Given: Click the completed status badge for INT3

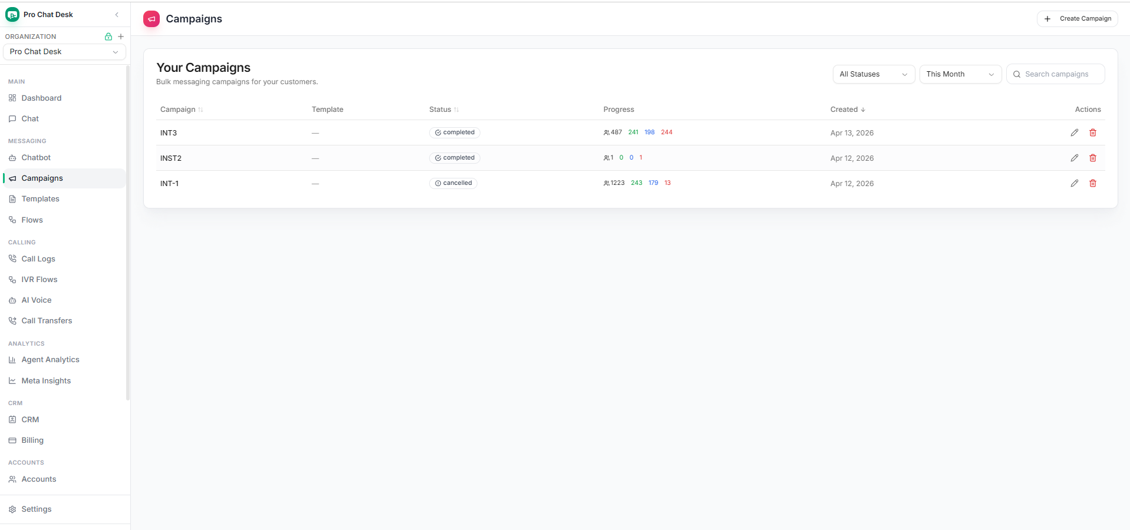Looking at the screenshot, I should (454, 132).
